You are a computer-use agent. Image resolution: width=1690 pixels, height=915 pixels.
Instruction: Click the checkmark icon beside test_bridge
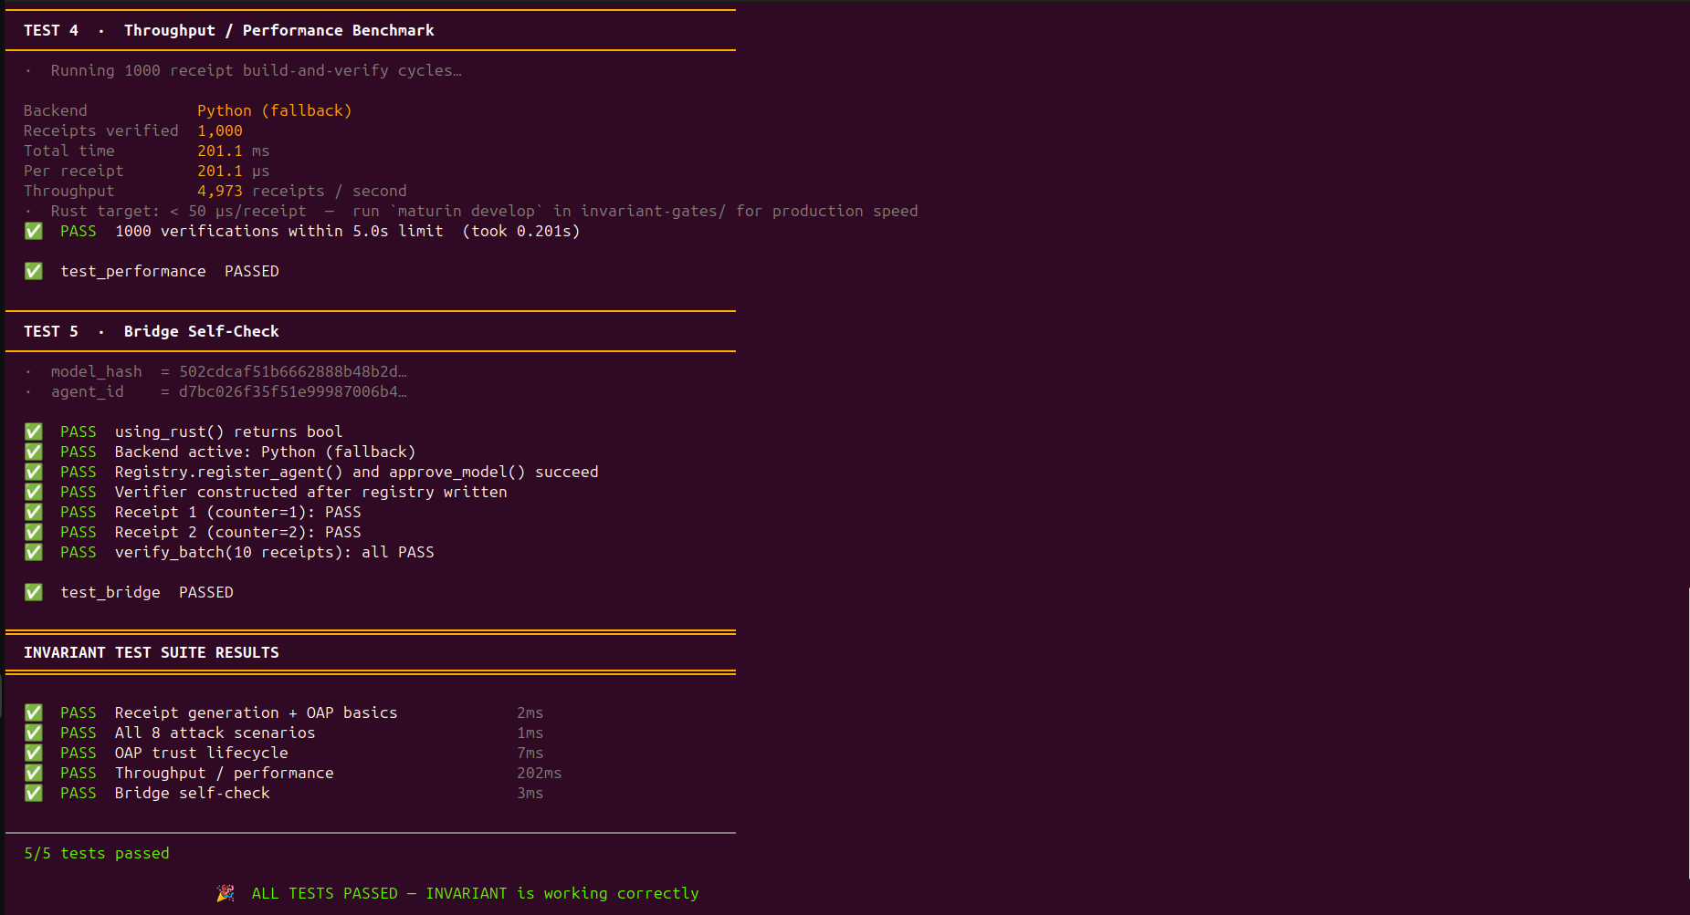(x=33, y=592)
